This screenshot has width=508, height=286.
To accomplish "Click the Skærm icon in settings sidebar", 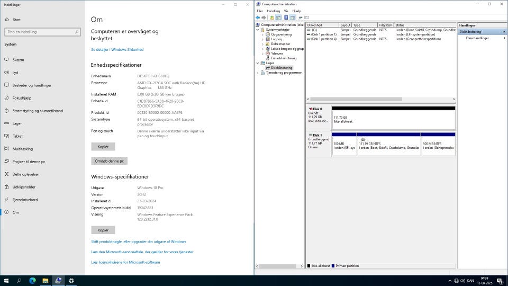I will [x=7, y=60].
